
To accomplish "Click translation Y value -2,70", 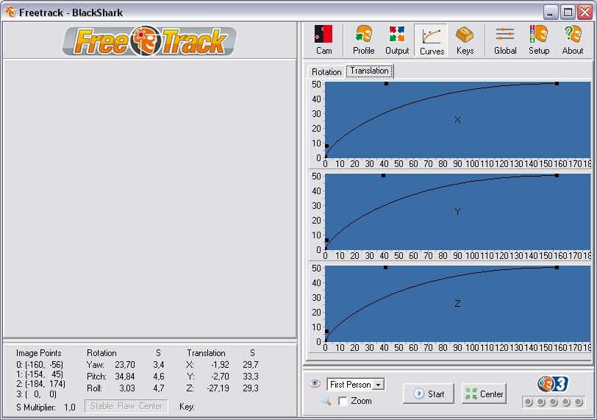I will 220,376.
